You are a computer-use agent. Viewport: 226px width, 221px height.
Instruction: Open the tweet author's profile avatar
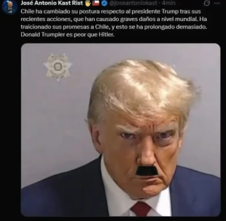tap(9, 7)
